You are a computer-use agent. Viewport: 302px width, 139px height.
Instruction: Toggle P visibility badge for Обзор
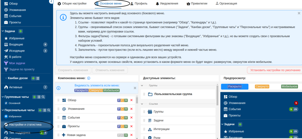click(119, 100)
